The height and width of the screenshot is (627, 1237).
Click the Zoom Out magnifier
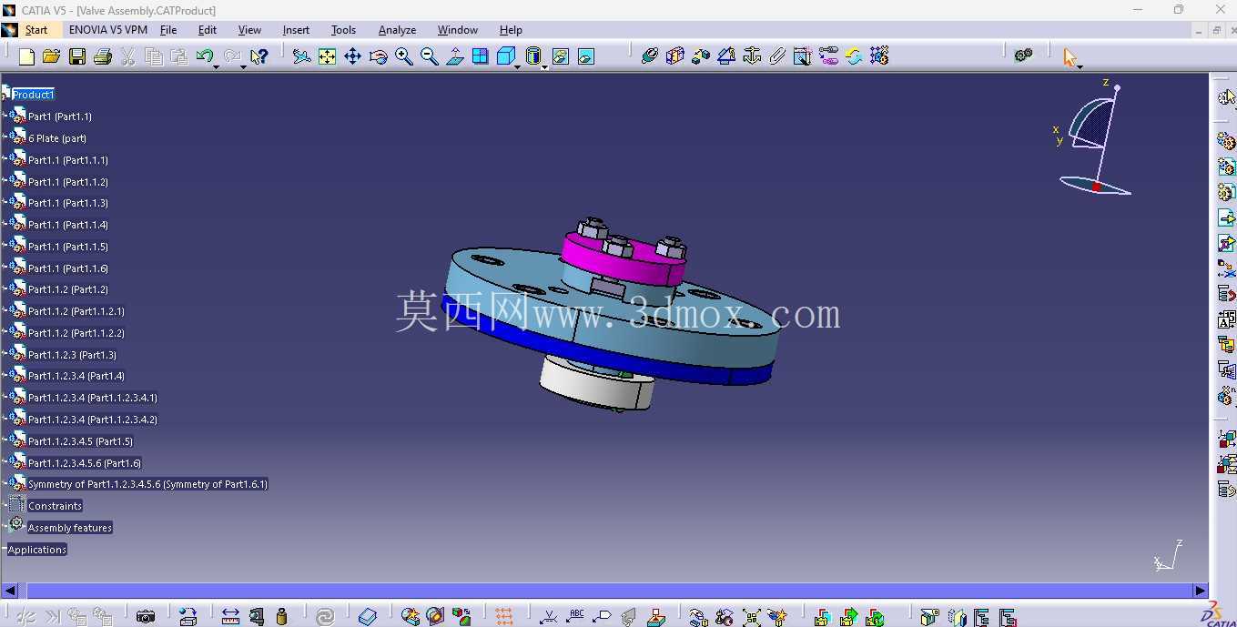[430, 56]
